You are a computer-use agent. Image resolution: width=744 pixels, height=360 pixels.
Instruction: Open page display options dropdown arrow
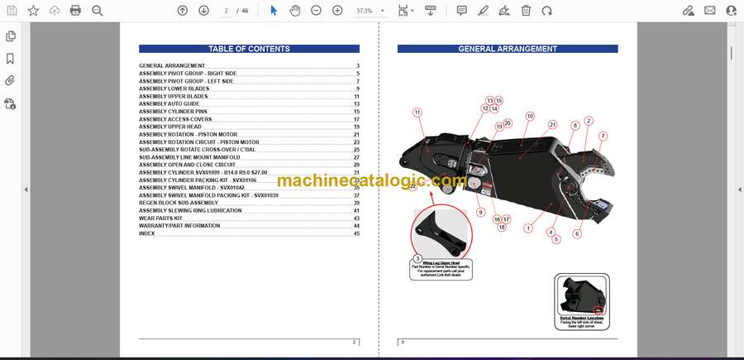pyautogui.click(x=412, y=11)
